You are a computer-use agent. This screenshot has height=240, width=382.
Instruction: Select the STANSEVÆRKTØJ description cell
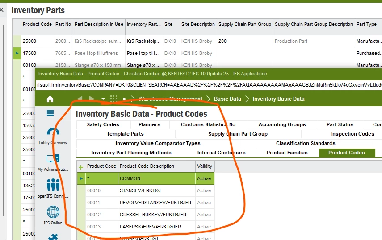click(x=157, y=190)
